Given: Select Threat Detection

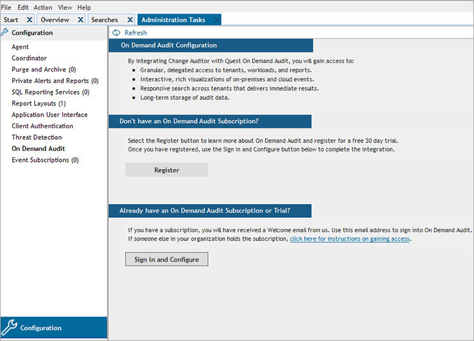Looking at the screenshot, I should click(x=37, y=137).
